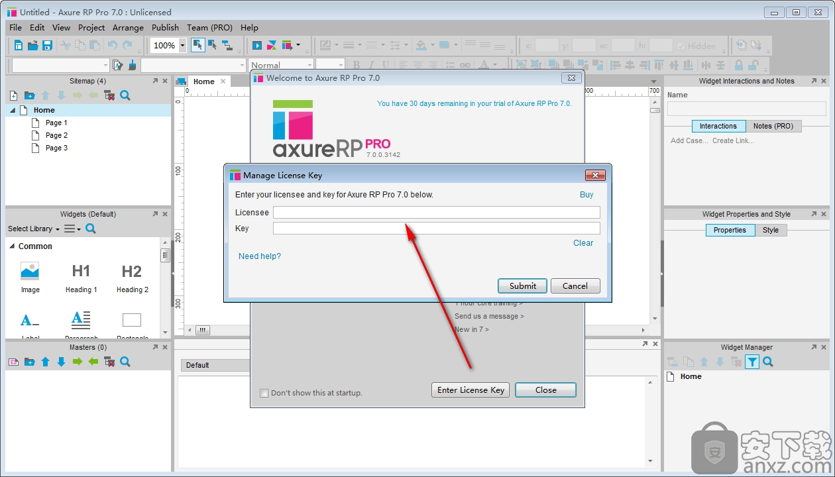Open the zoom 100% dropdown
This screenshot has height=477, width=835.
click(183, 46)
